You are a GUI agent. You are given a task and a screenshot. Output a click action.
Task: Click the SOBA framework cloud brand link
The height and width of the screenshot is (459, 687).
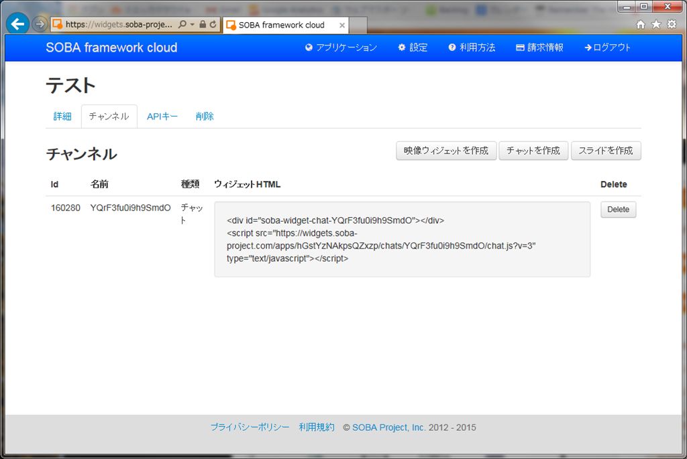tap(112, 48)
